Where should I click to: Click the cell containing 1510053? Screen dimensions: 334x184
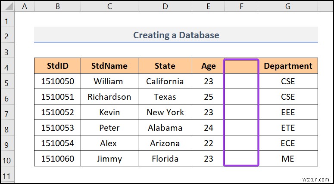(x=57, y=128)
